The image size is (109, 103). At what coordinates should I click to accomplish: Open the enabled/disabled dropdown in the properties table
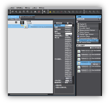coord(71,36)
